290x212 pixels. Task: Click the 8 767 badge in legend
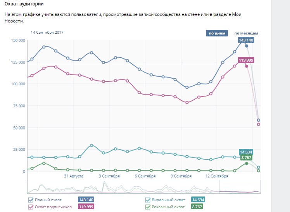click(x=197, y=207)
